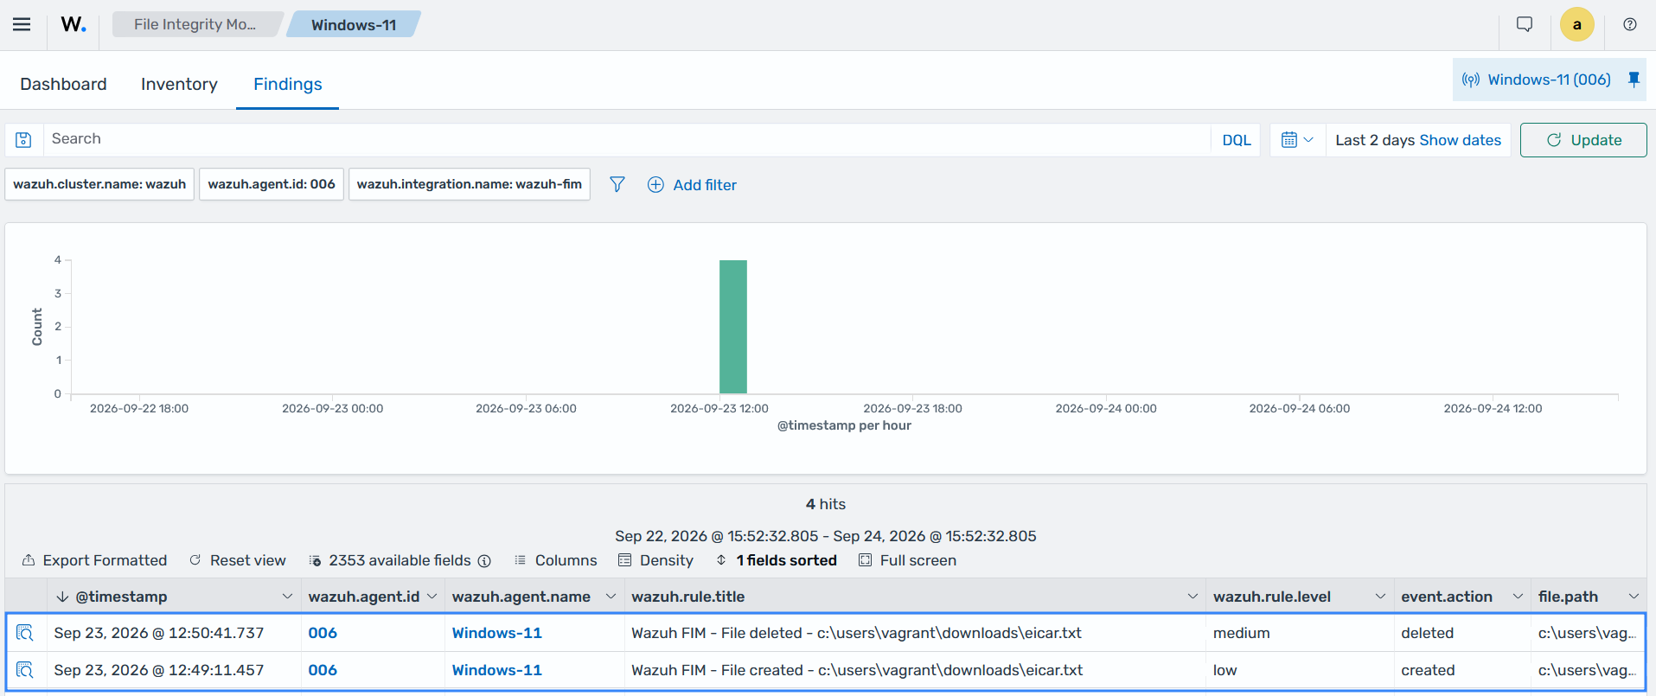Click Export Formatted
The width and height of the screenshot is (1656, 696).
(94, 560)
